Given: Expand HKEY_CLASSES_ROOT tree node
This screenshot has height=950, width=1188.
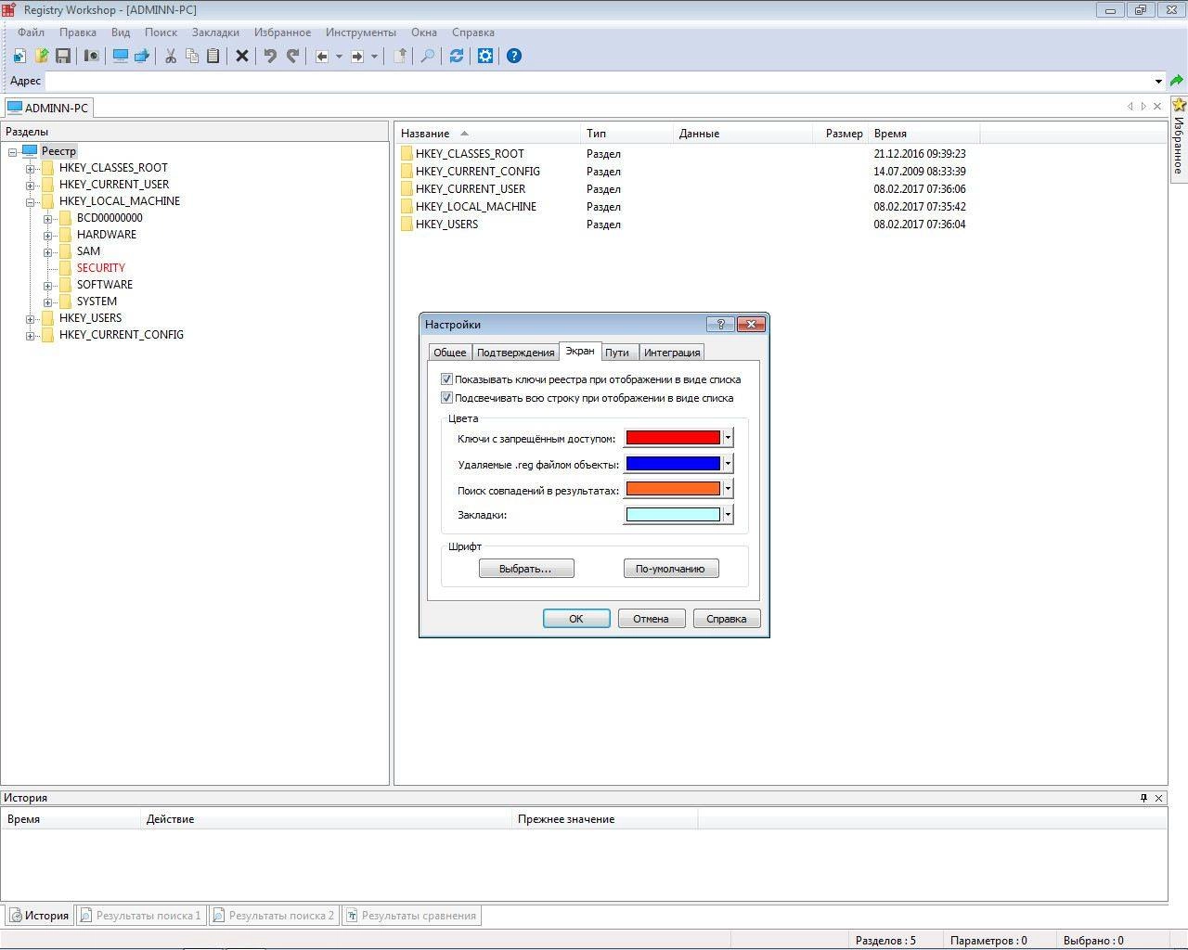Looking at the screenshot, I should 31,169.
